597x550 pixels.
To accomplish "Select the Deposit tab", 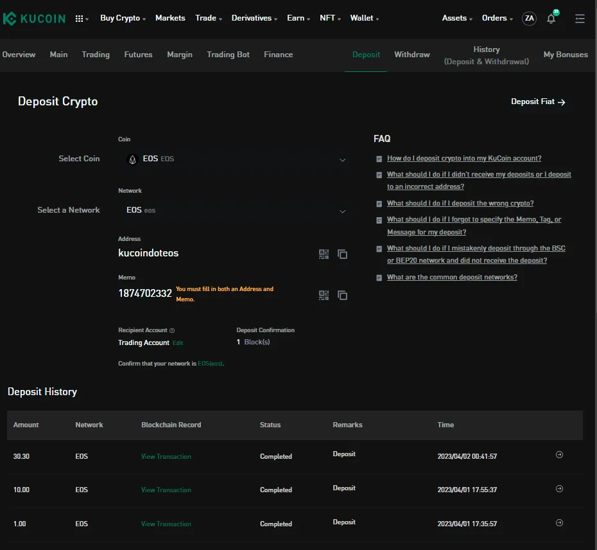I will point(366,55).
